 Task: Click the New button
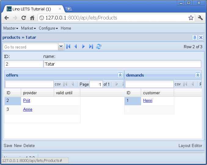(x=18, y=145)
